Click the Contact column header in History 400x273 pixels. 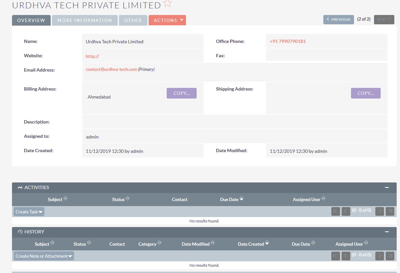(117, 244)
